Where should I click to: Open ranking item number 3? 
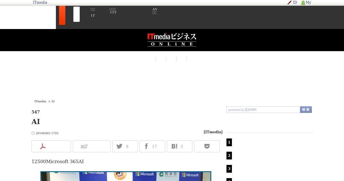[229, 169]
